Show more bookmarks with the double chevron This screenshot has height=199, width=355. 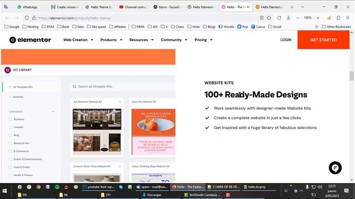(x=316, y=27)
